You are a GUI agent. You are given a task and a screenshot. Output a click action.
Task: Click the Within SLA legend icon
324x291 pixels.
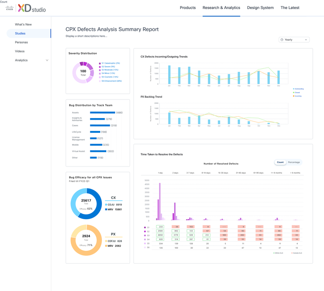pyautogui.click(x=274, y=253)
